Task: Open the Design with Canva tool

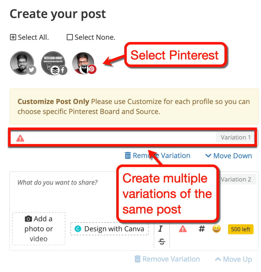Action: click(109, 229)
